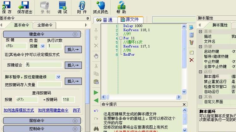The image size is (236, 132).
Task: Click 插入 button beside 执行次数
Action: [73, 50]
